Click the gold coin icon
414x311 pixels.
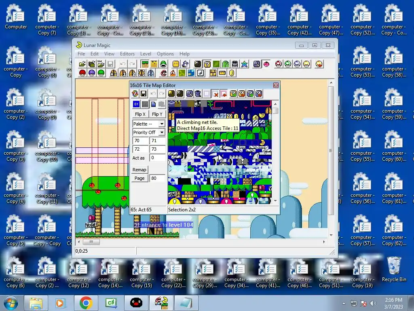pos(232,73)
